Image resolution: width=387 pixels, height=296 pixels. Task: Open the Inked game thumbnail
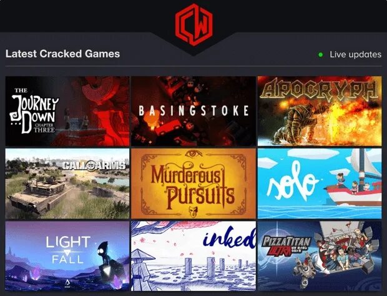point(193,256)
